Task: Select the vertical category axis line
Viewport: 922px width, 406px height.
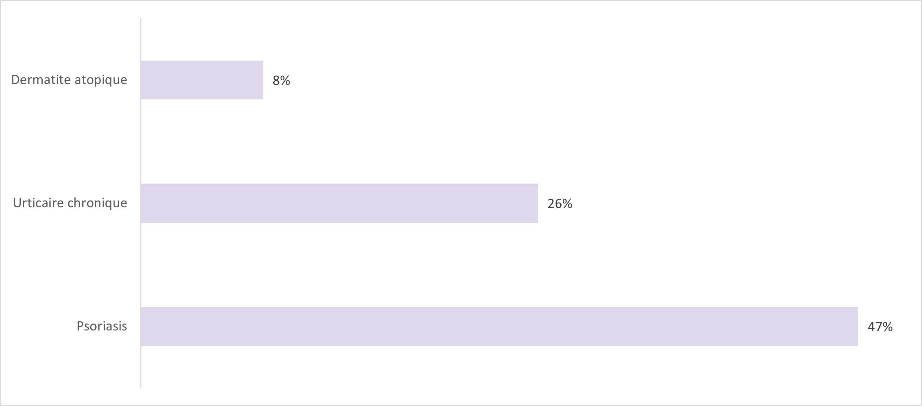Action: (141, 203)
